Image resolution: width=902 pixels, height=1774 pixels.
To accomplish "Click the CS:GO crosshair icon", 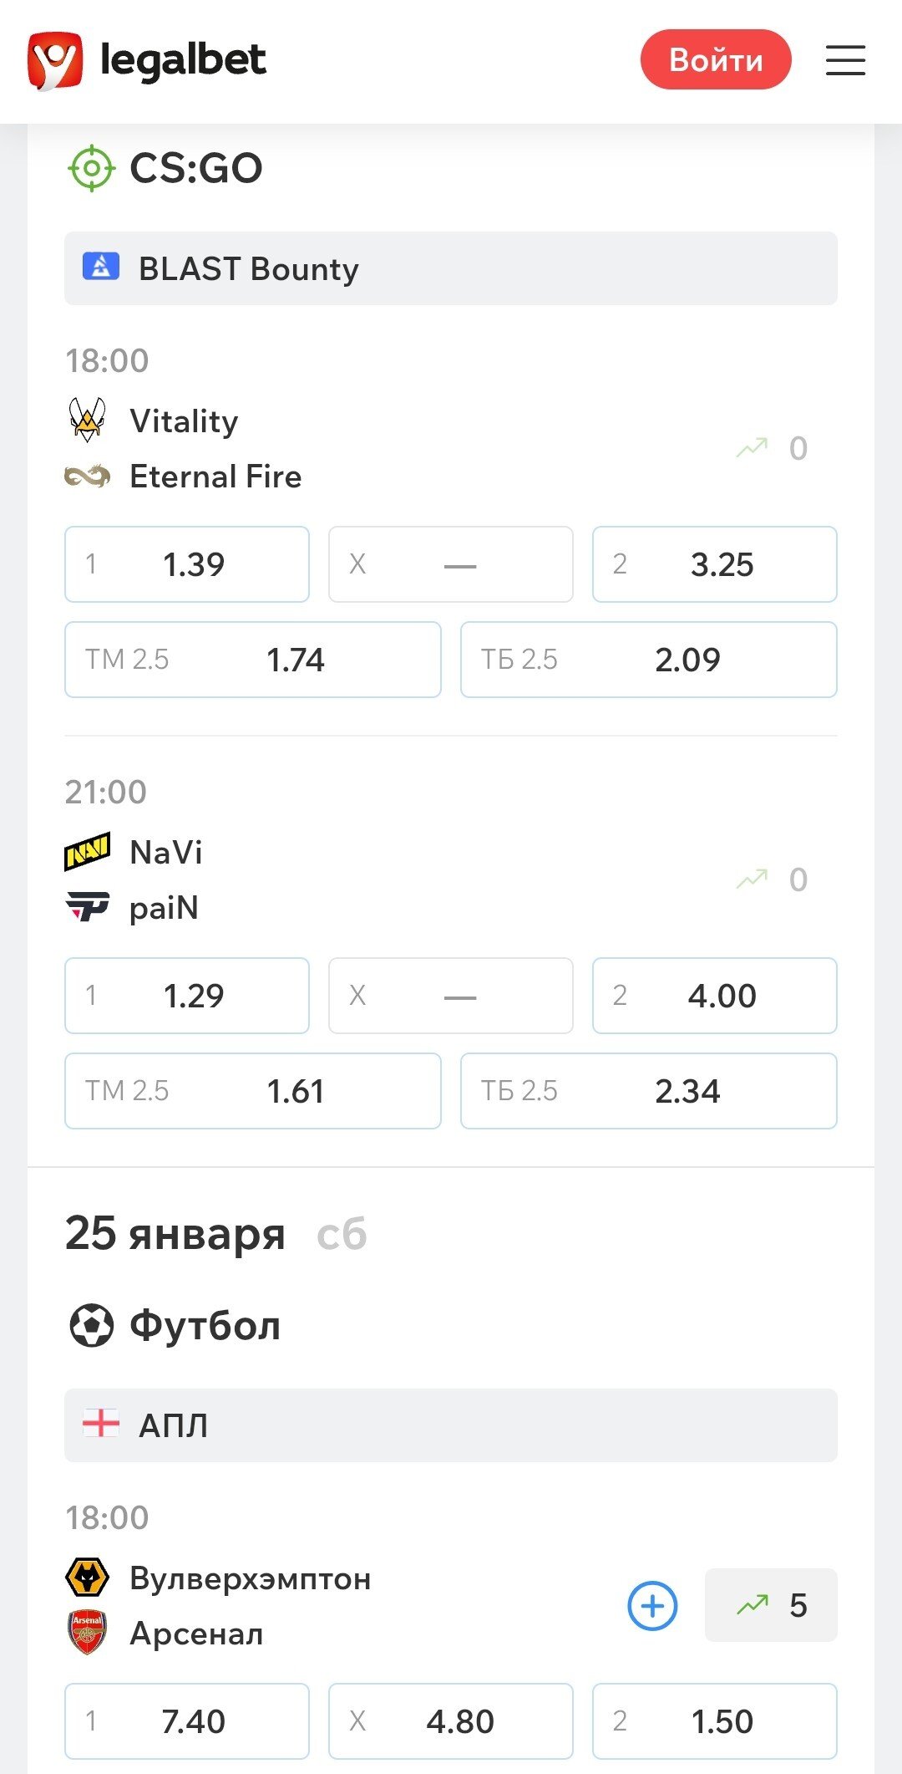I will 90,168.
